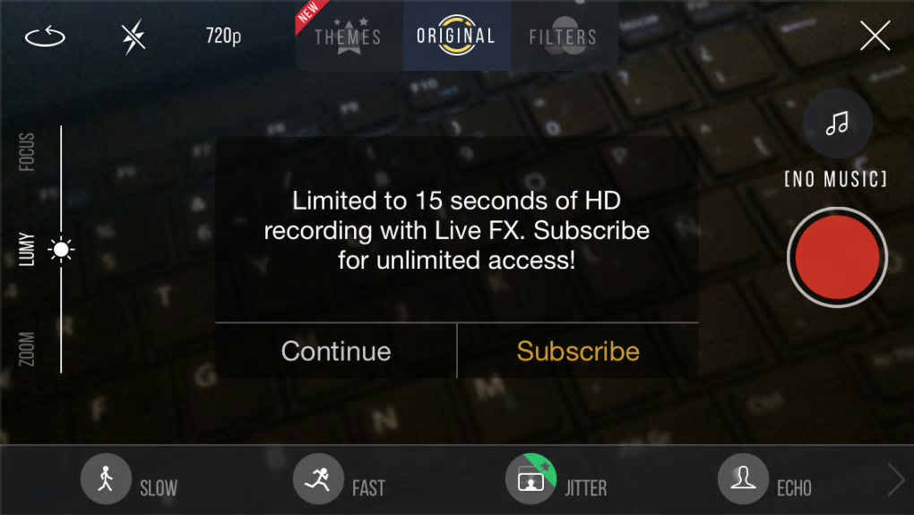
Task: Enable the Slow motion effect icon
Action: coord(106,479)
